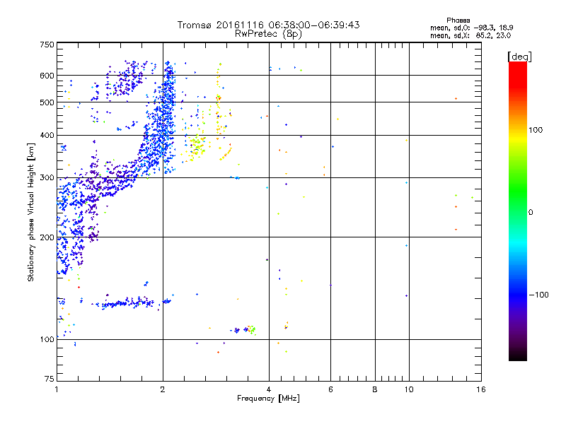Viewport: 566px width, 424px height.
Task: Click the 'RwPretec (8p)' subtitle
Action: click(x=269, y=34)
